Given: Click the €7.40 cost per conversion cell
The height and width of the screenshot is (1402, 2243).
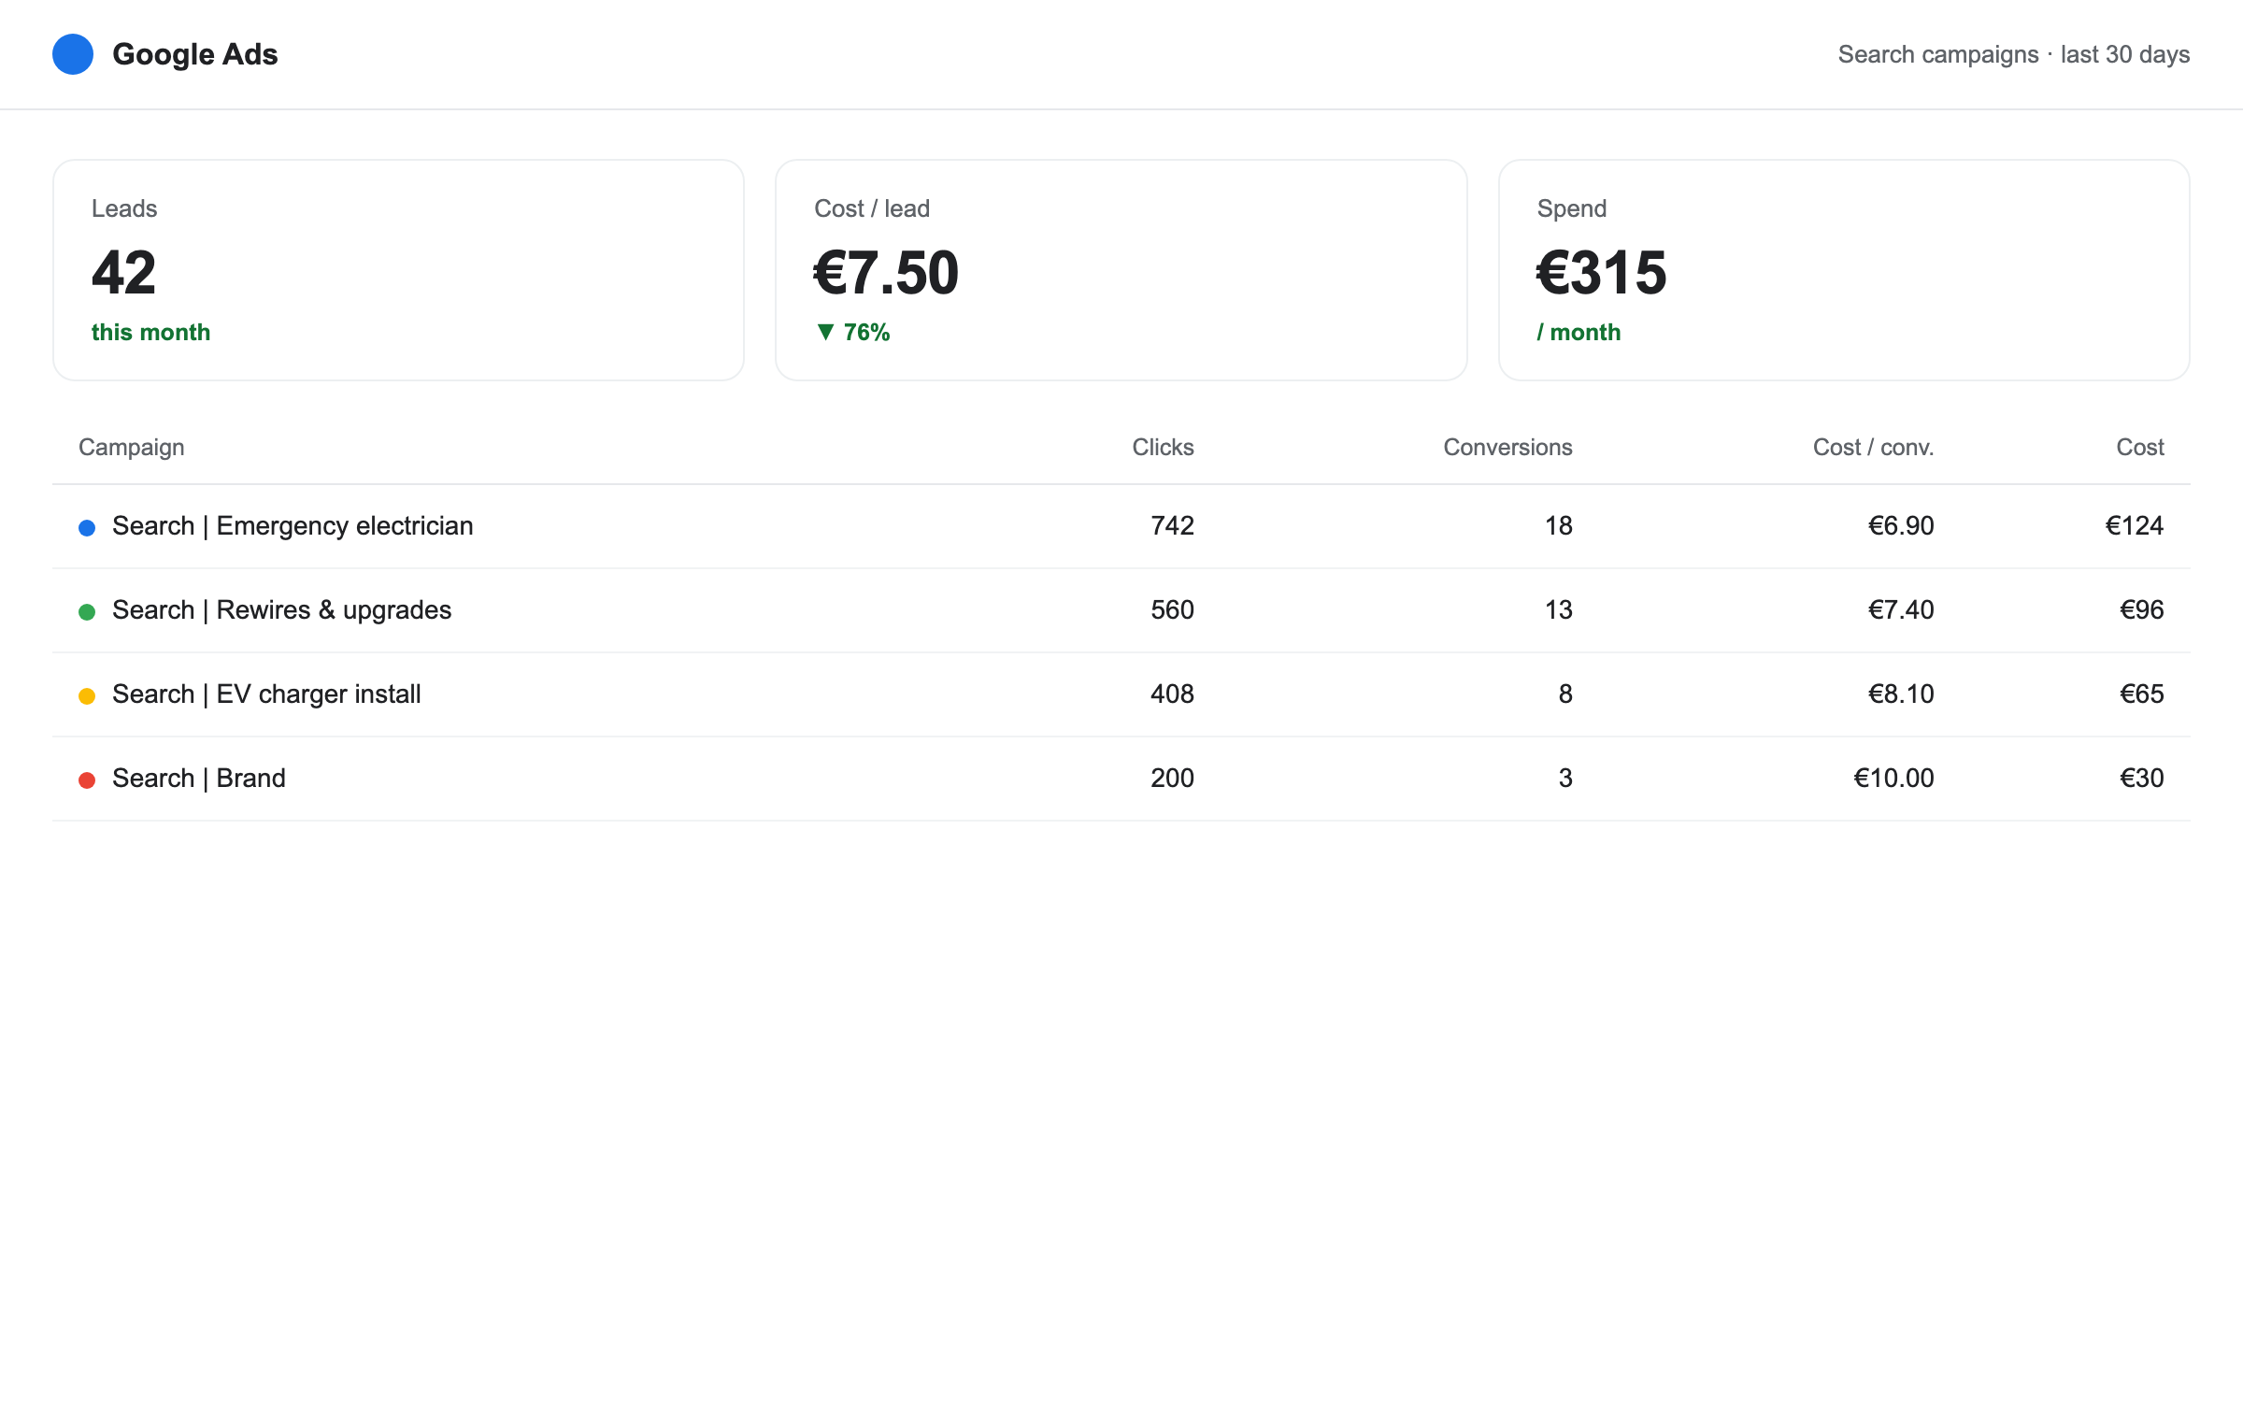Looking at the screenshot, I should 1901,610.
